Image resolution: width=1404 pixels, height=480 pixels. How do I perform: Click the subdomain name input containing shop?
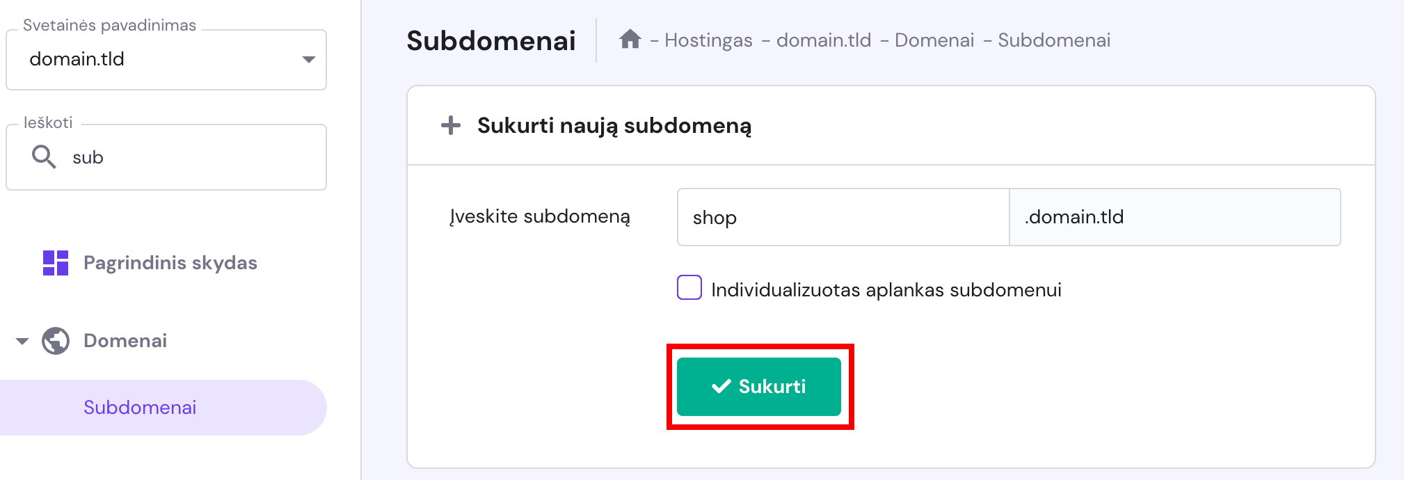coord(842,217)
